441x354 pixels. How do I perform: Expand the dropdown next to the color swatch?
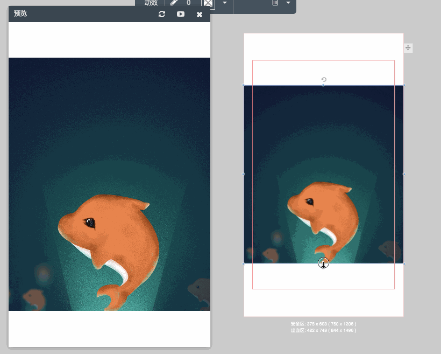point(225,3)
